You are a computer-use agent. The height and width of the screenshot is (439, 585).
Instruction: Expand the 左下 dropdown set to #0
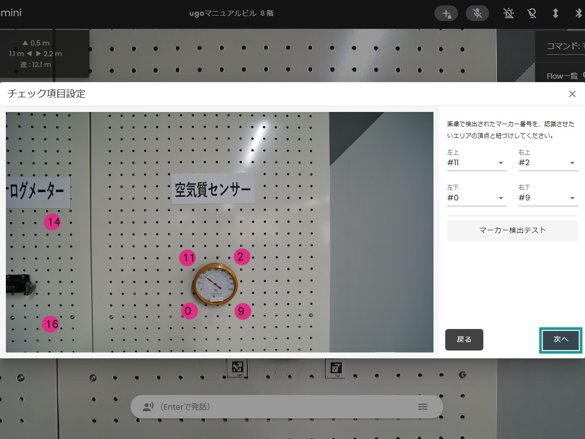click(477, 198)
